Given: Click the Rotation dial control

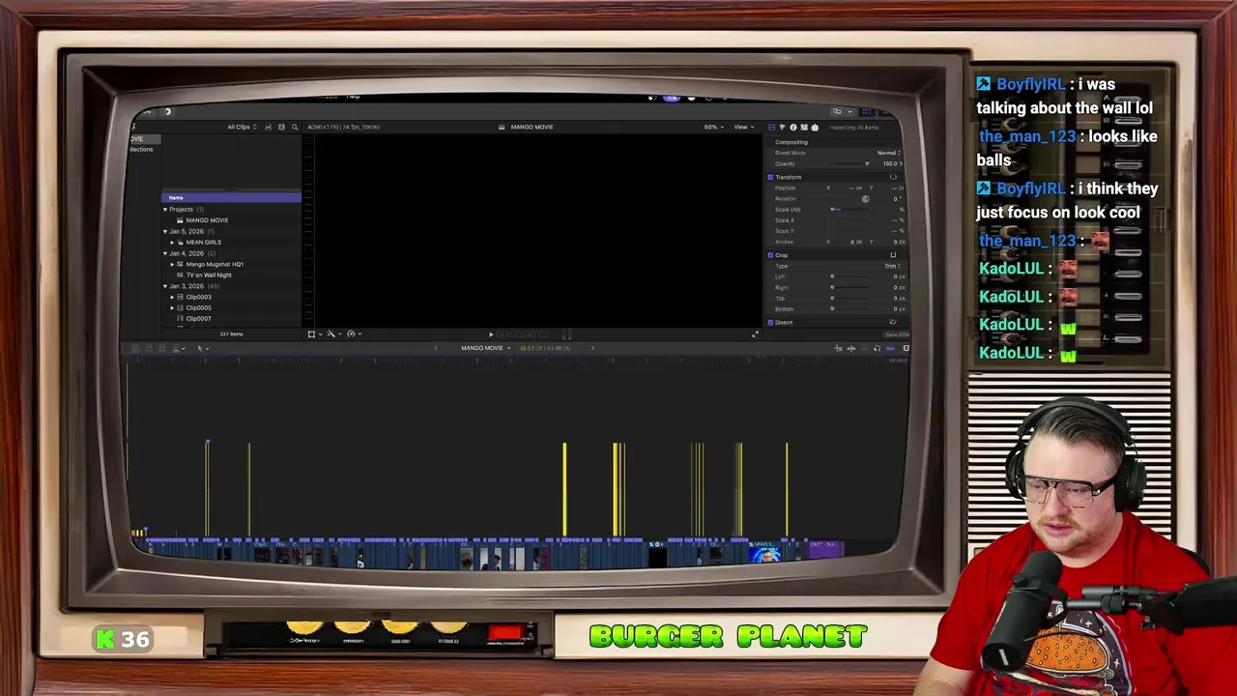Looking at the screenshot, I should tap(865, 199).
